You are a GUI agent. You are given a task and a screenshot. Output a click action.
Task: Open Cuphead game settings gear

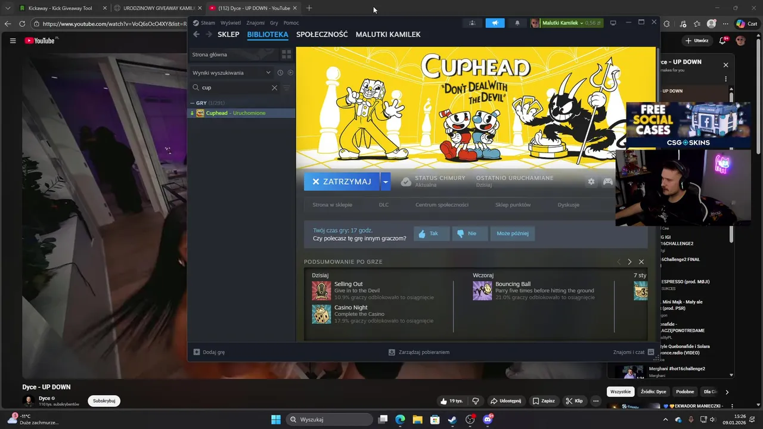point(591,182)
